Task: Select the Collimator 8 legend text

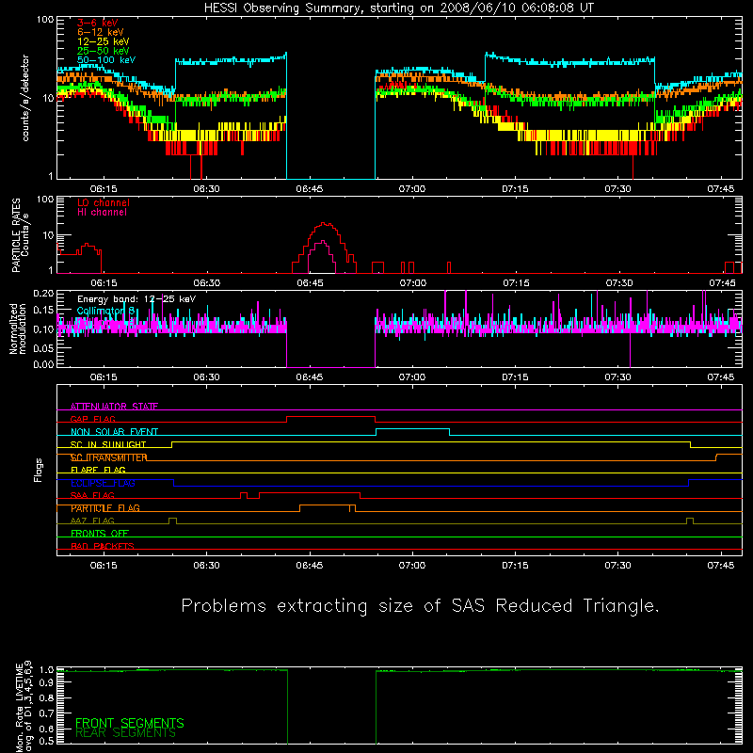Action: tap(105, 311)
